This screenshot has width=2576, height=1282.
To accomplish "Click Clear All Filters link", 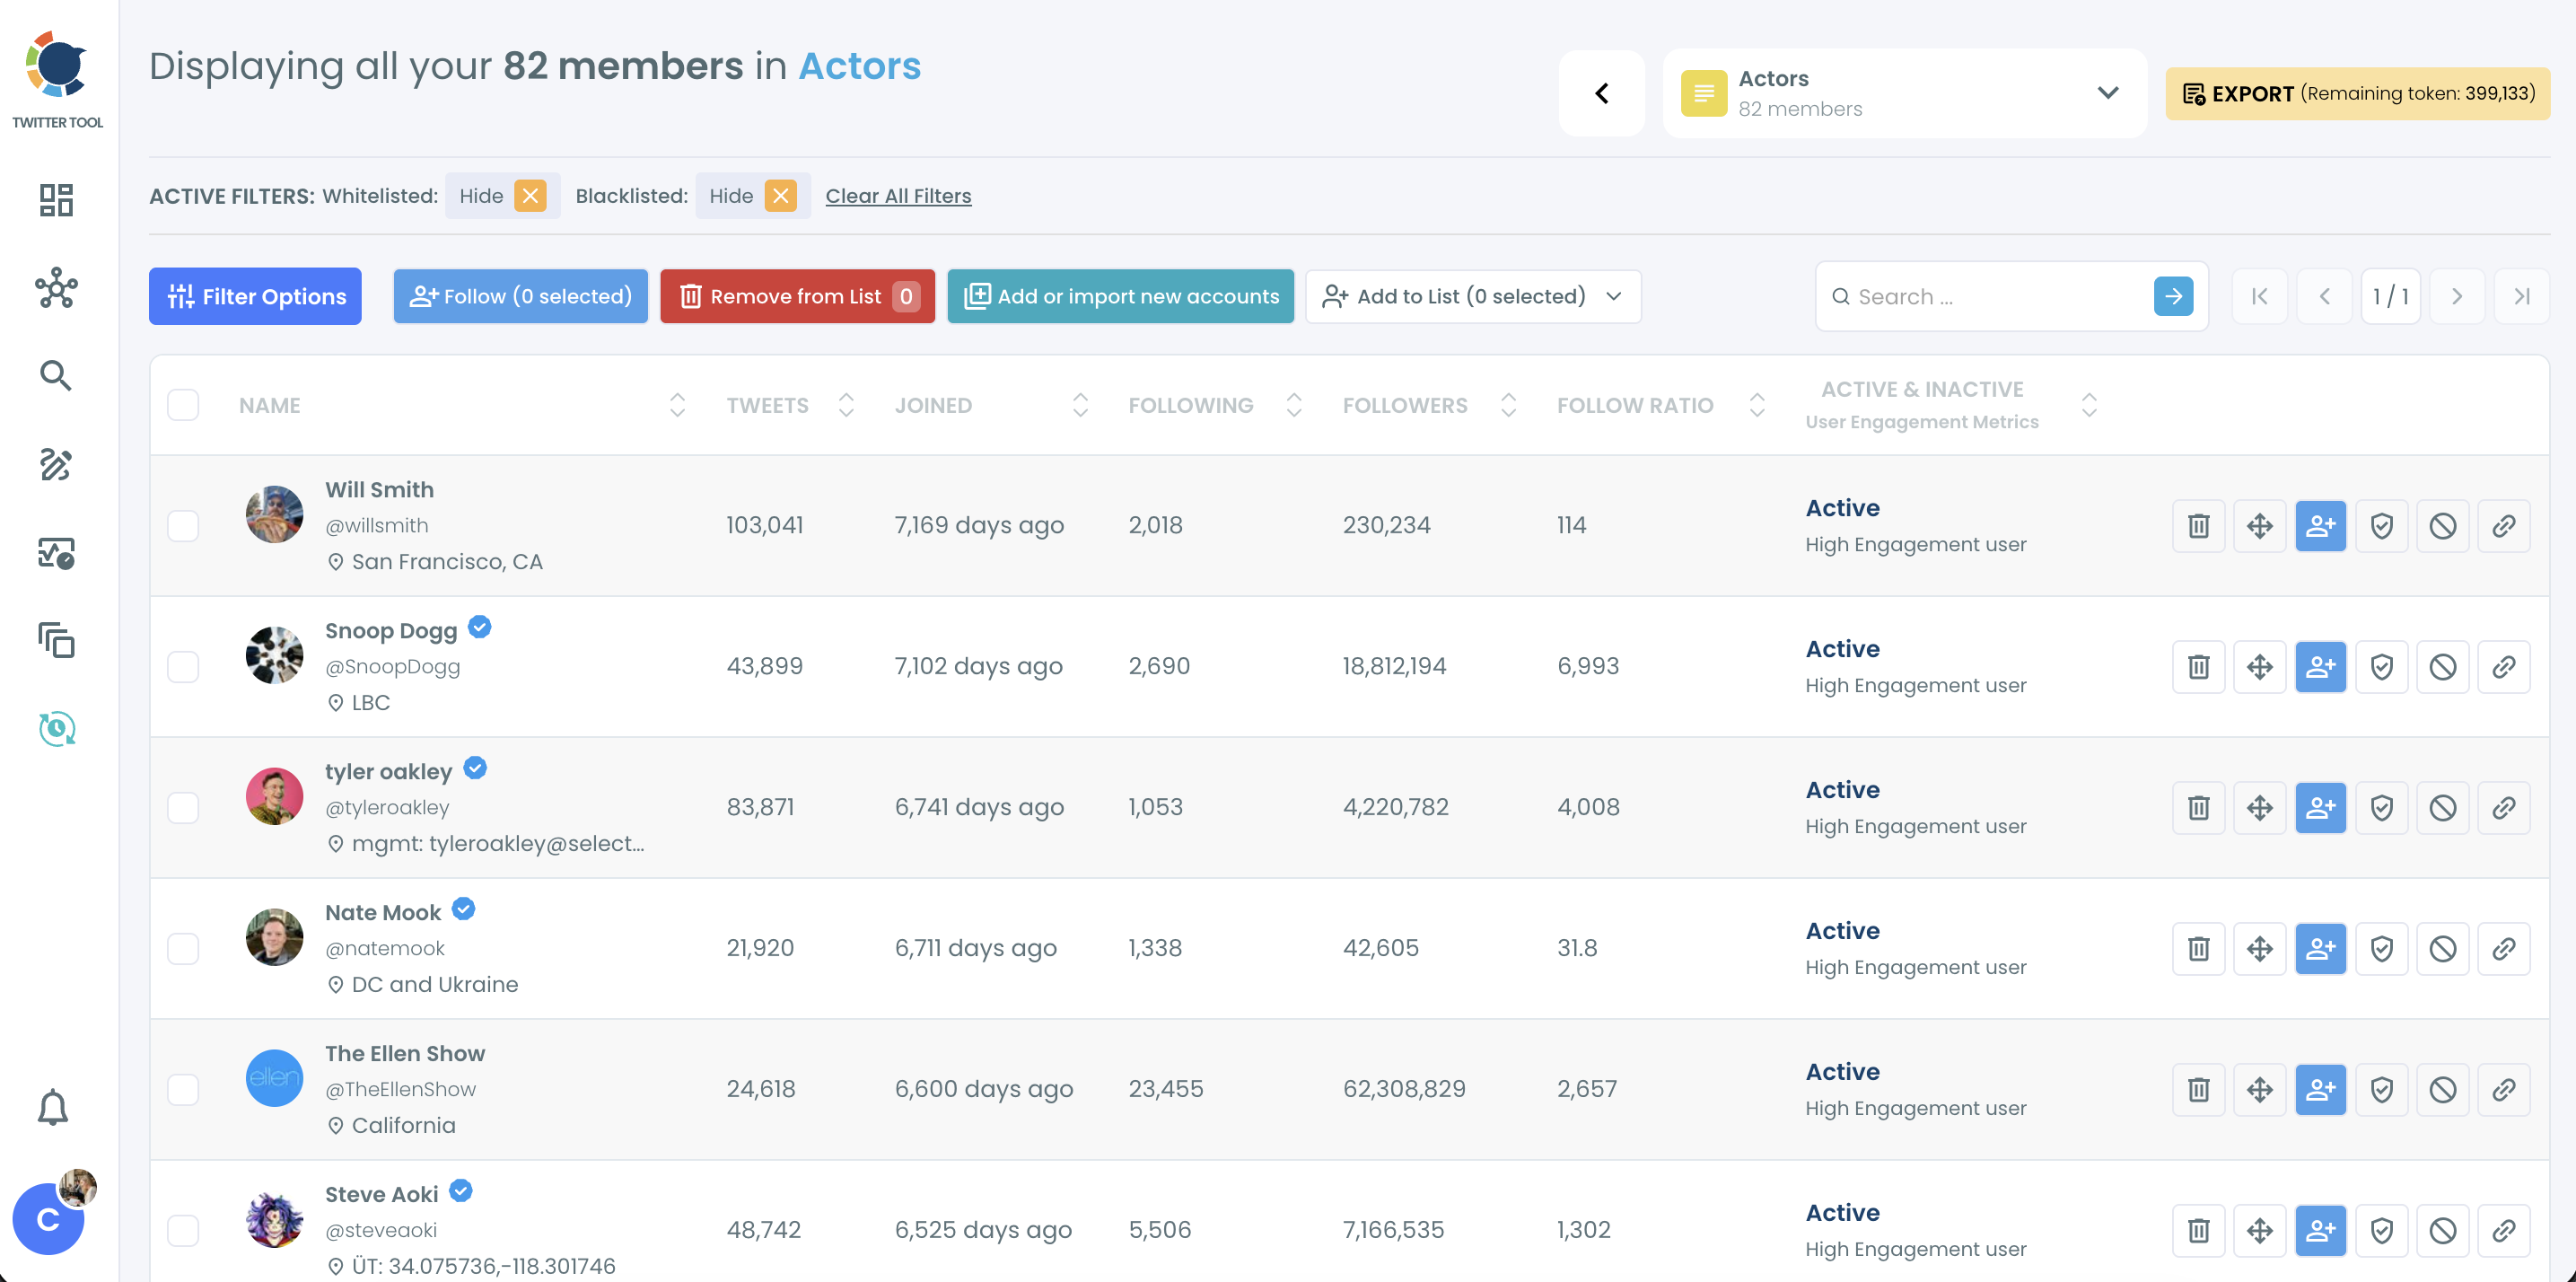I will pyautogui.click(x=898, y=196).
